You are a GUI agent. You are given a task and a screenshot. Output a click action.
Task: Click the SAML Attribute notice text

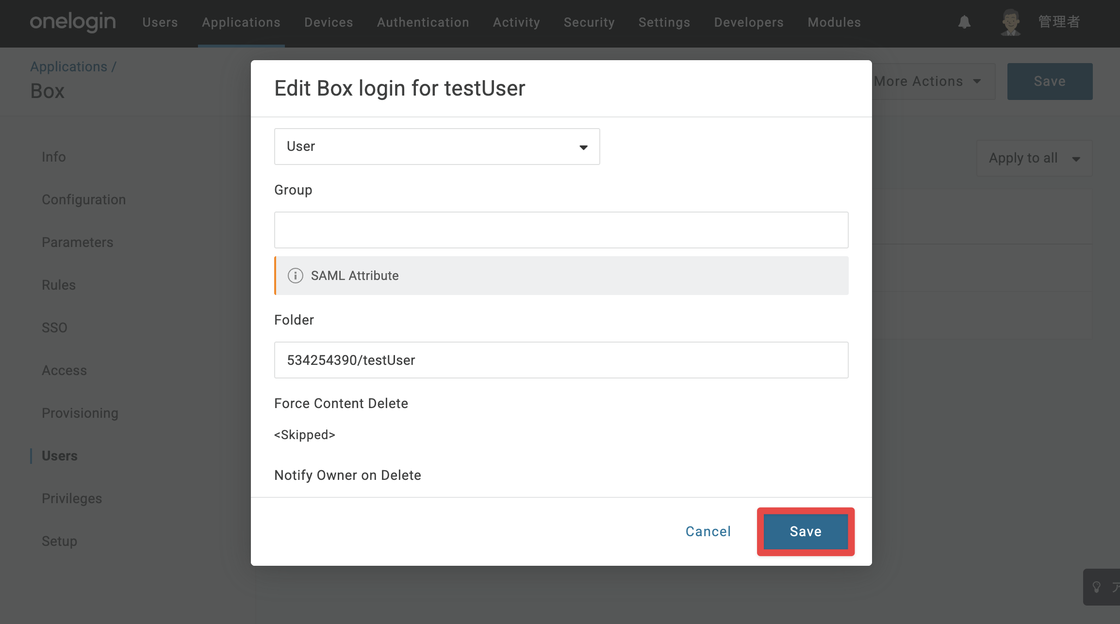(x=355, y=276)
